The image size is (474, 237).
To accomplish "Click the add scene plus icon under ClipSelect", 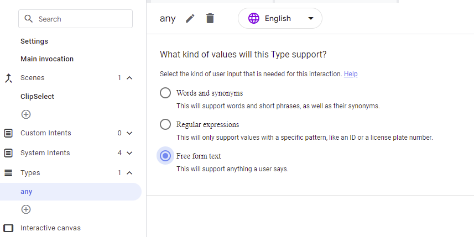I will coord(26,114).
